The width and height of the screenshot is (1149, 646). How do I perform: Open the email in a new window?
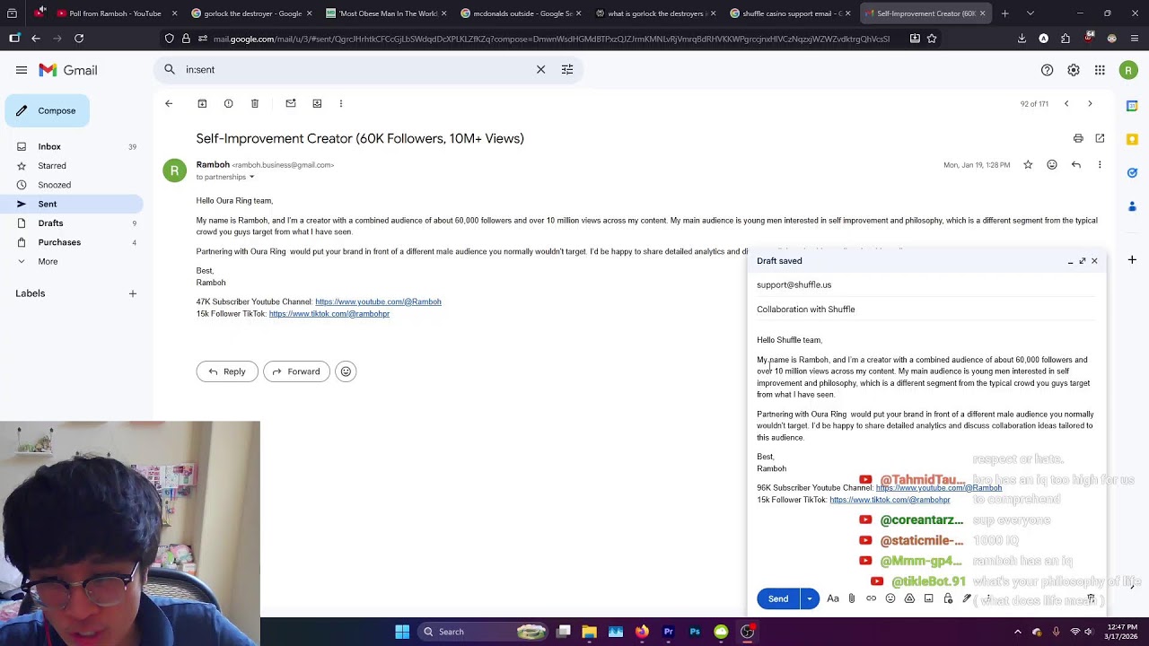point(1100,138)
